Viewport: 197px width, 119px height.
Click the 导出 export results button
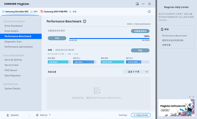140,50
